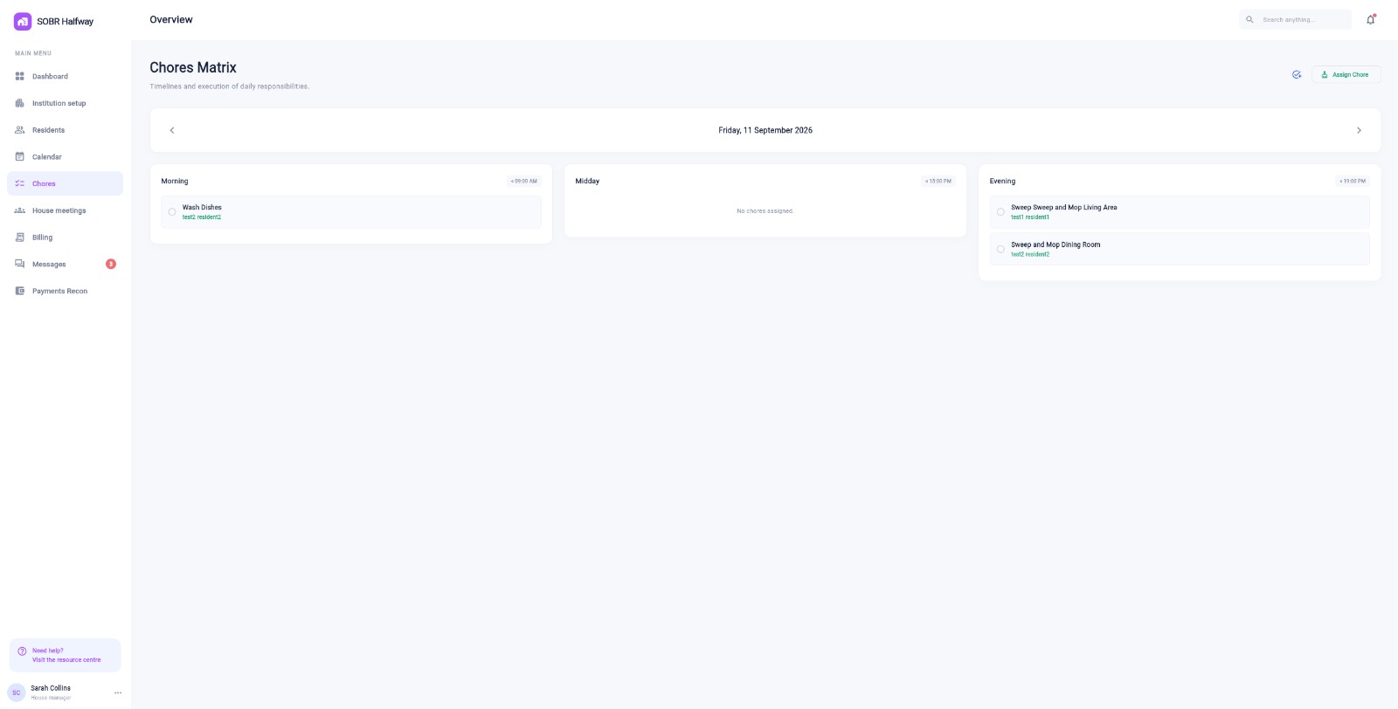Click the Friday, 11 September 2026 date label
This screenshot has width=1398, height=709.
(x=765, y=130)
